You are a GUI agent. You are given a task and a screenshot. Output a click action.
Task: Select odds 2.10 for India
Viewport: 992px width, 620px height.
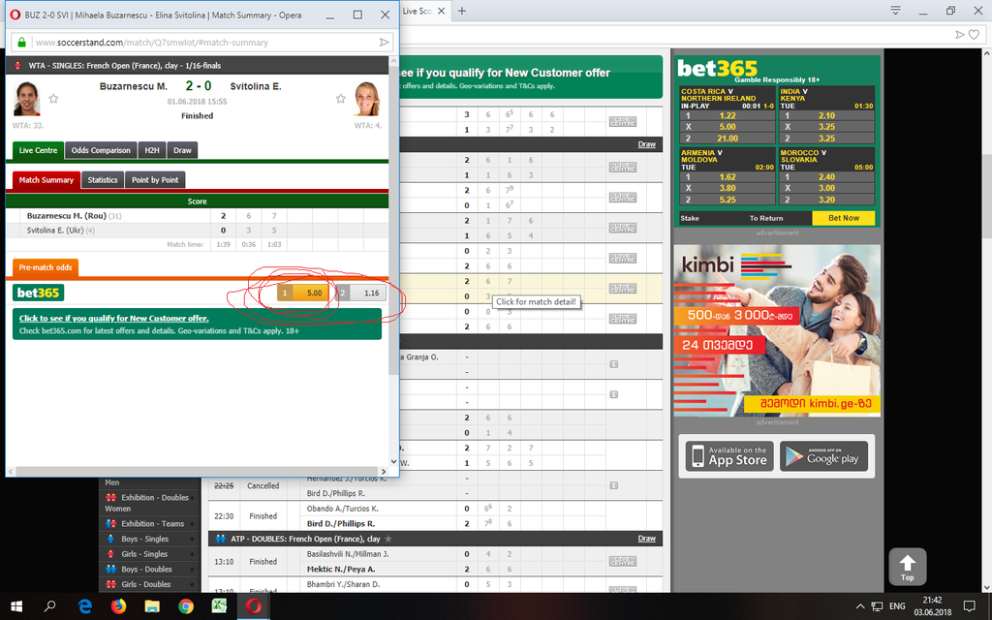[826, 116]
